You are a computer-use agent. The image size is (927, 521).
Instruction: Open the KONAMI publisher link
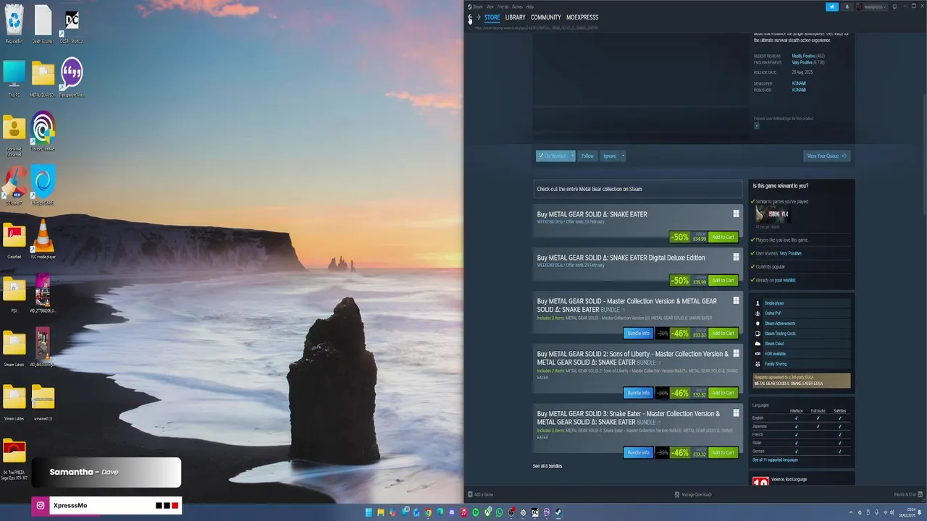[798, 90]
